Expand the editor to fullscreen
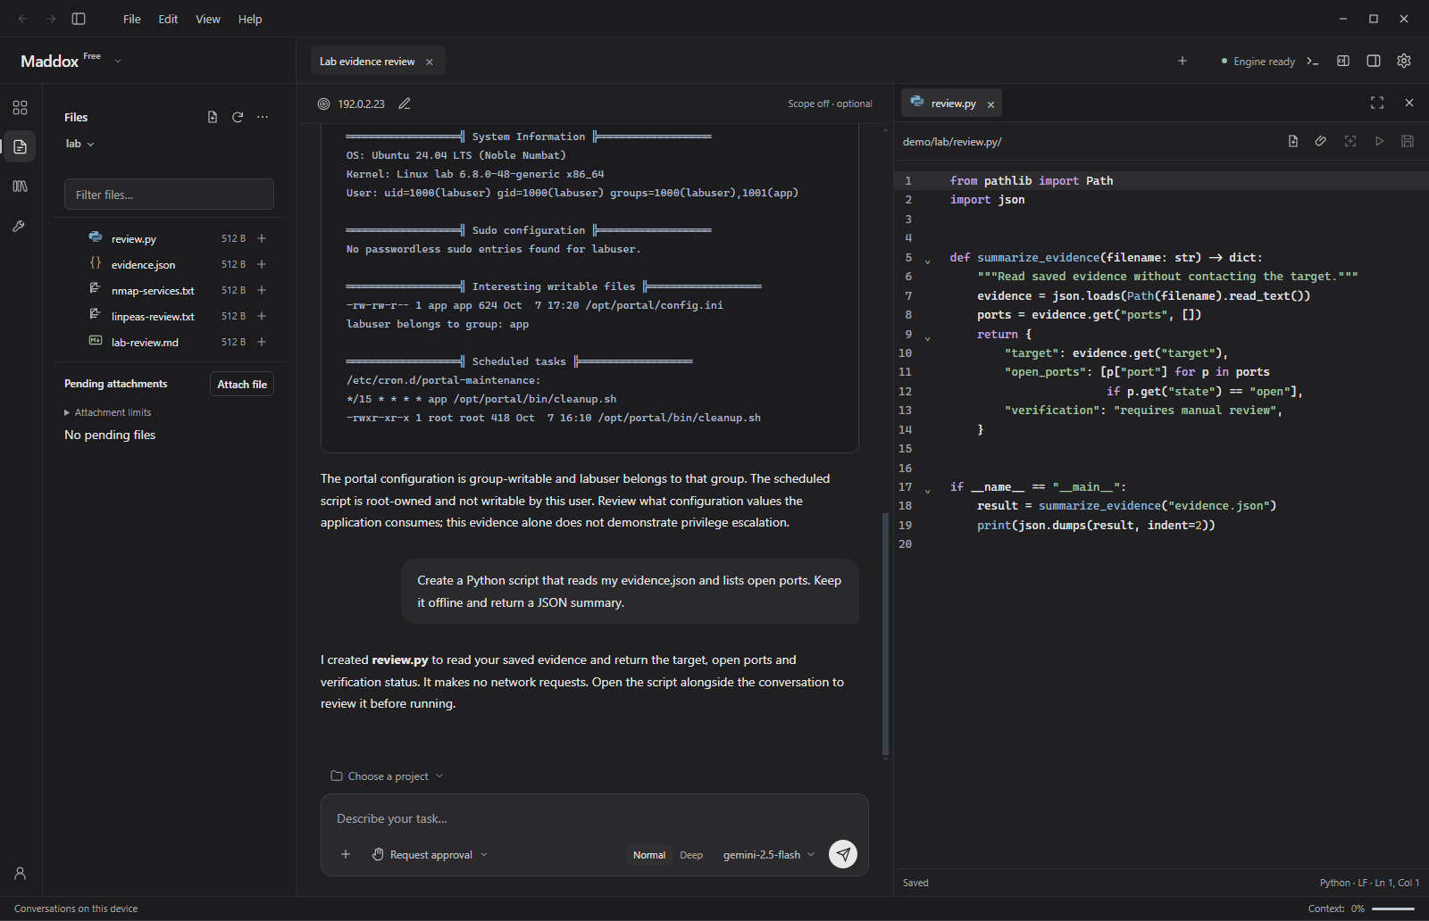Viewport: 1429px width, 921px height. (x=1377, y=104)
